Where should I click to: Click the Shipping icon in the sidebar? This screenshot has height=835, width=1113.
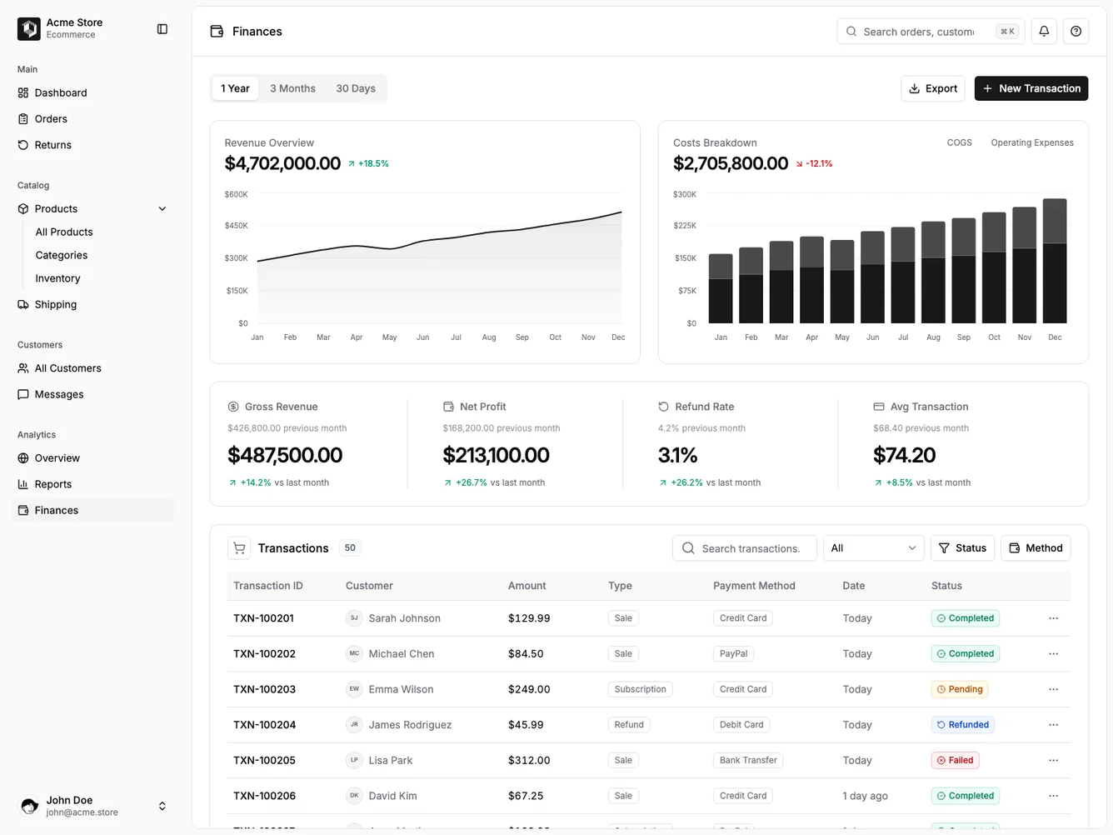[x=24, y=304]
